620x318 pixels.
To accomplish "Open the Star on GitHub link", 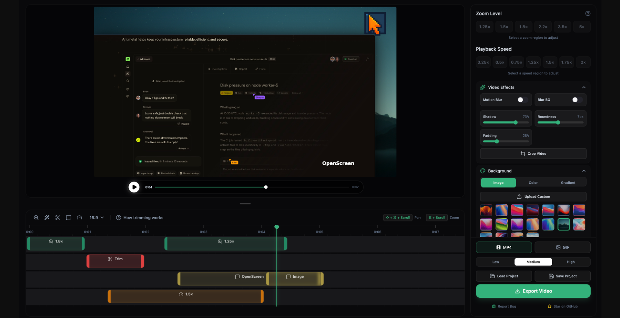I will coord(563,306).
